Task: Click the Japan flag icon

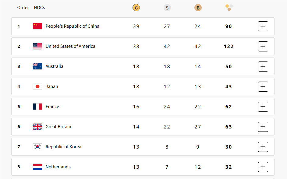Action: point(37,86)
